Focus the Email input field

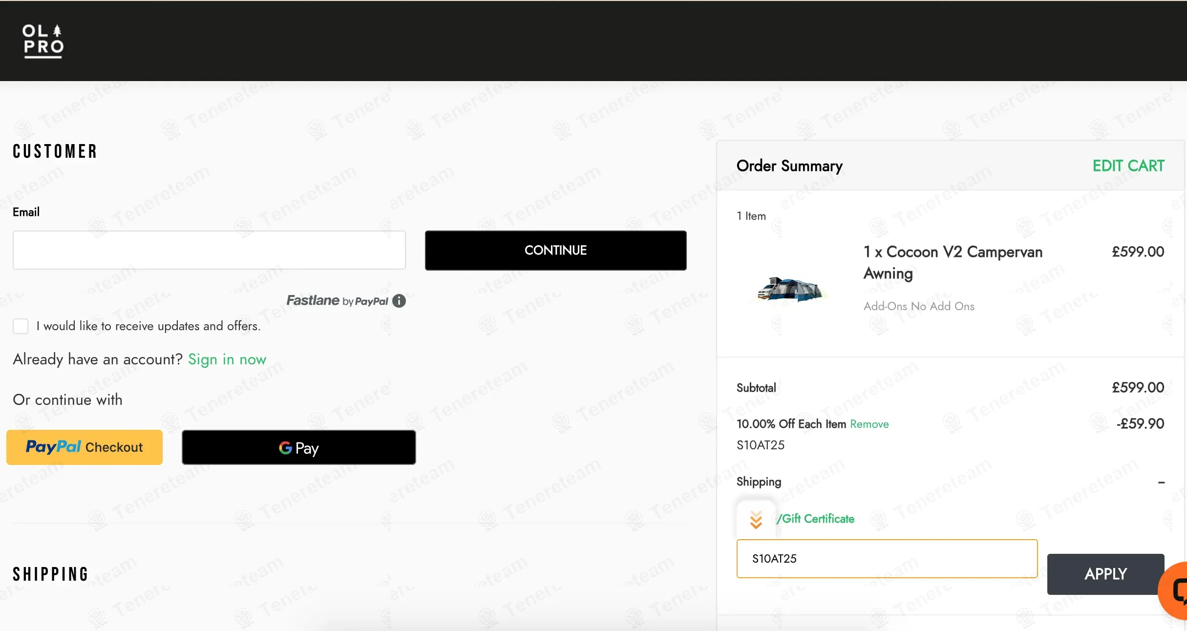click(209, 250)
